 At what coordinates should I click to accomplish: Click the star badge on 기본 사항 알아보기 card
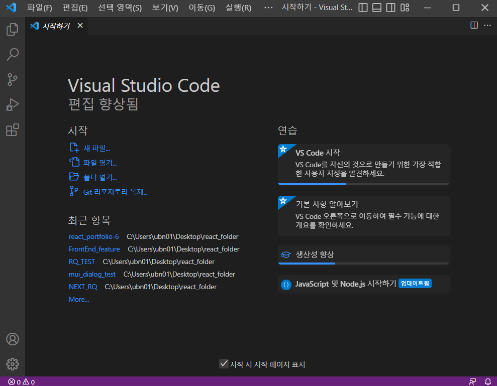(x=283, y=201)
